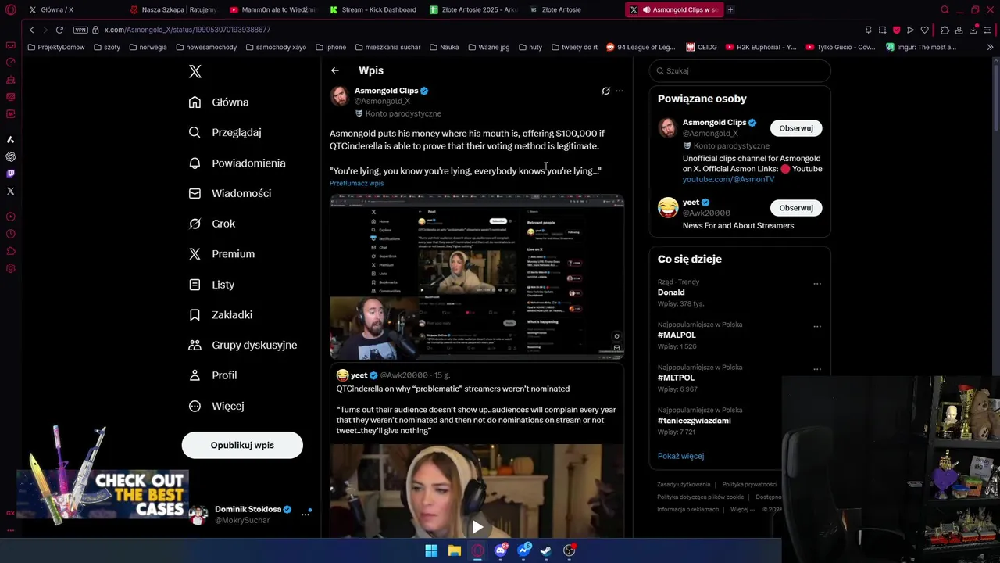1000x563 pixels.
Task: Open options for the Donald trend
Action: 817,284
